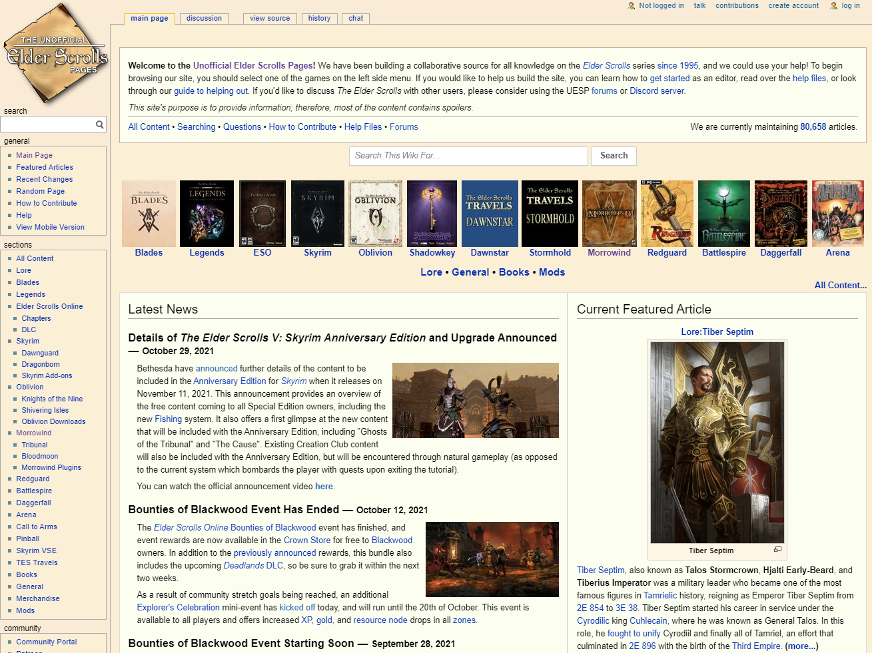Open Chapters under Elder Scrolls Online
Image resolution: width=872 pixels, height=653 pixels.
[36, 319]
